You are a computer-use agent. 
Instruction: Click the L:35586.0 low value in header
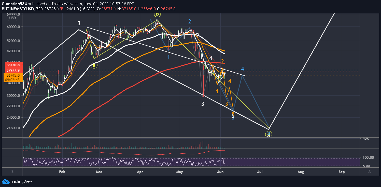coord(146,9)
